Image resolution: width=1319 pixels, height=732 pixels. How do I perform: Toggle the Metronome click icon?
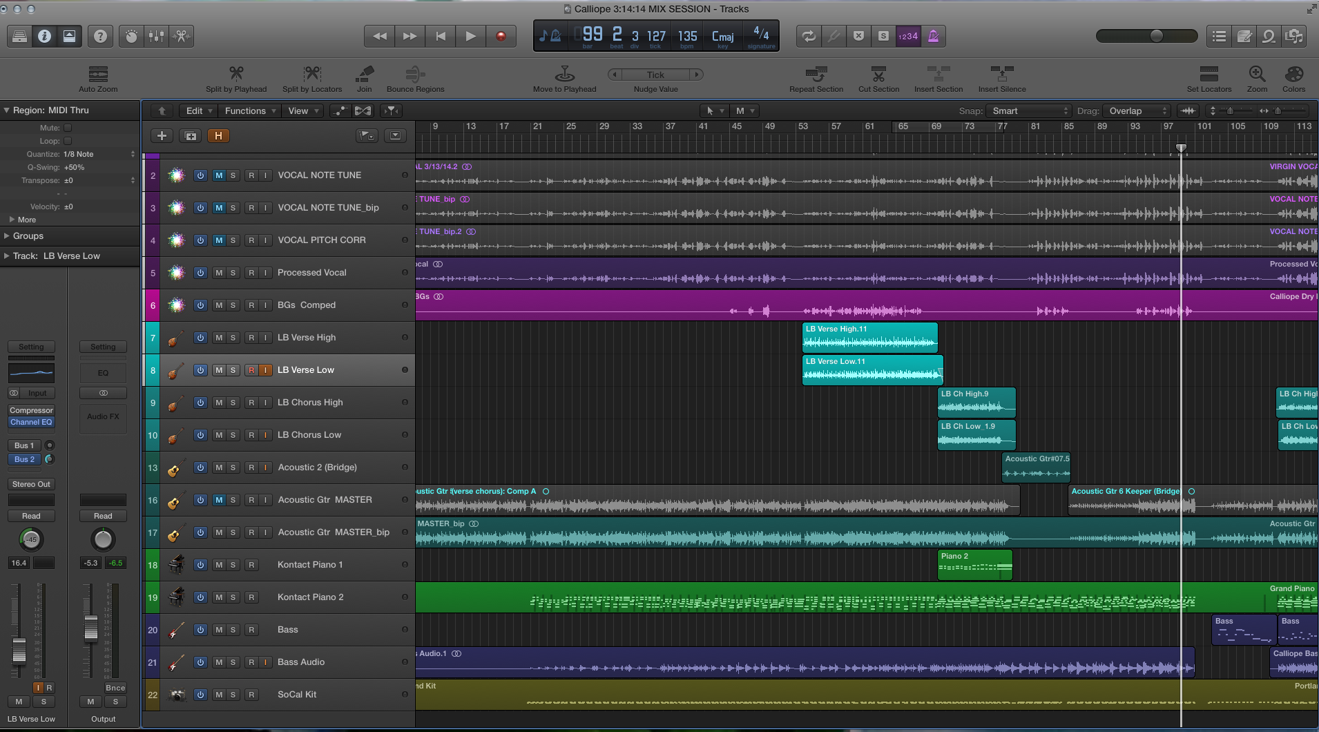click(x=933, y=36)
